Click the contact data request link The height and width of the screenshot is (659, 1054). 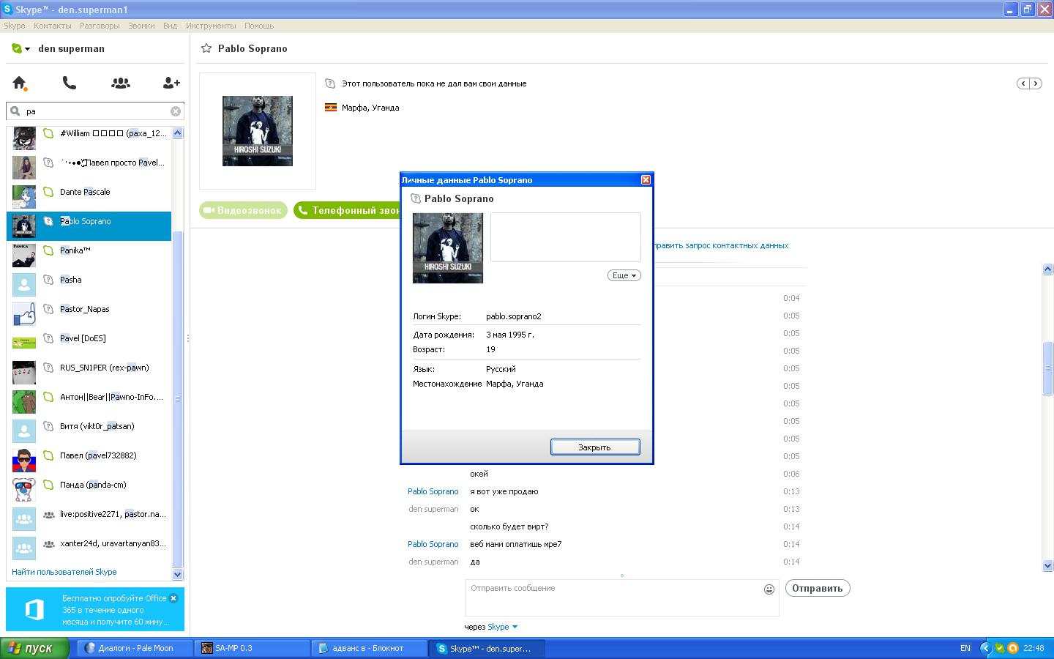pyautogui.click(x=721, y=245)
